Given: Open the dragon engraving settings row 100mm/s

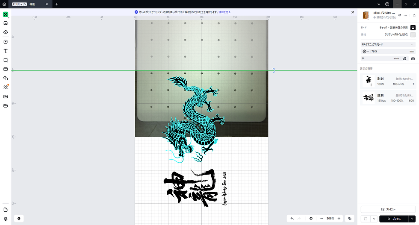Looking at the screenshot, I should [388, 81].
